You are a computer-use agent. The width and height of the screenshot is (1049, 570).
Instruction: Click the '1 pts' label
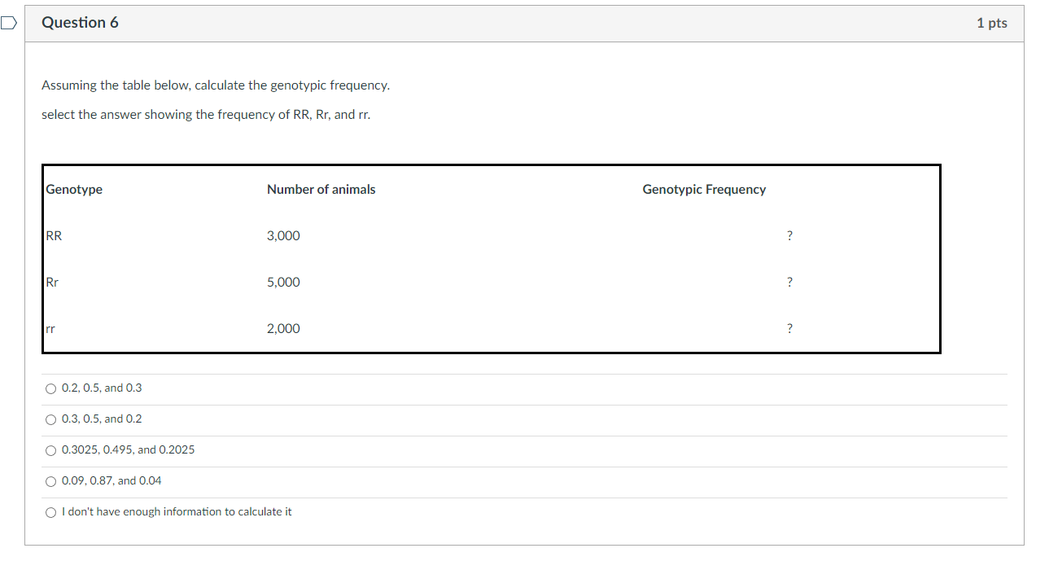990,24
